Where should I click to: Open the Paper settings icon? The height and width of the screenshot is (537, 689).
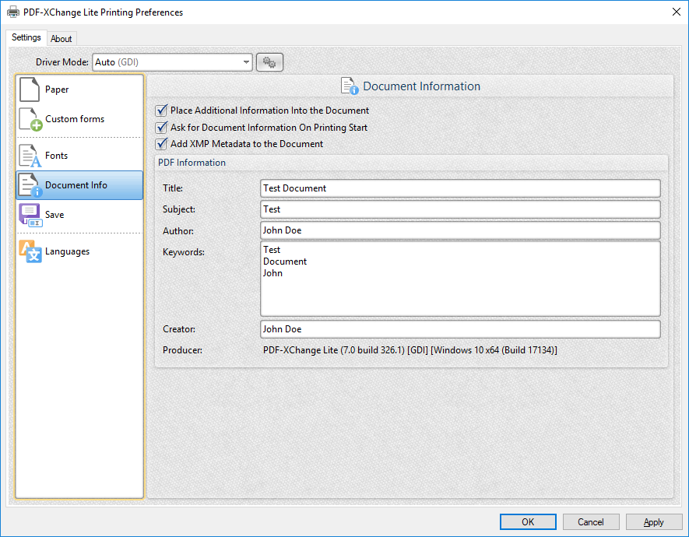(30, 89)
